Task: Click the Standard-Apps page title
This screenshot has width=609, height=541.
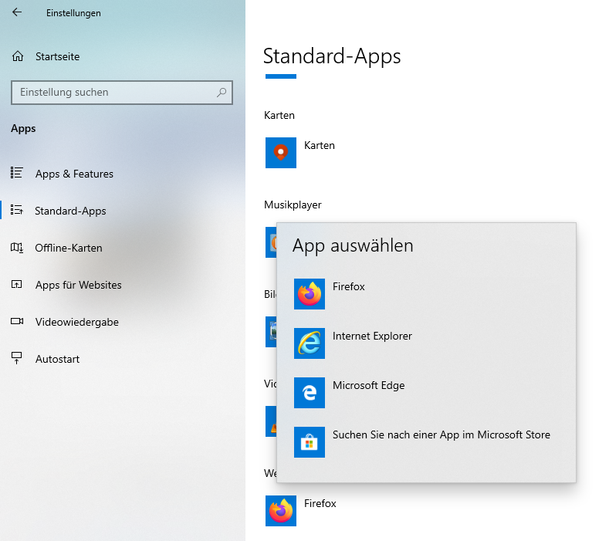Action: (x=332, y=56)
